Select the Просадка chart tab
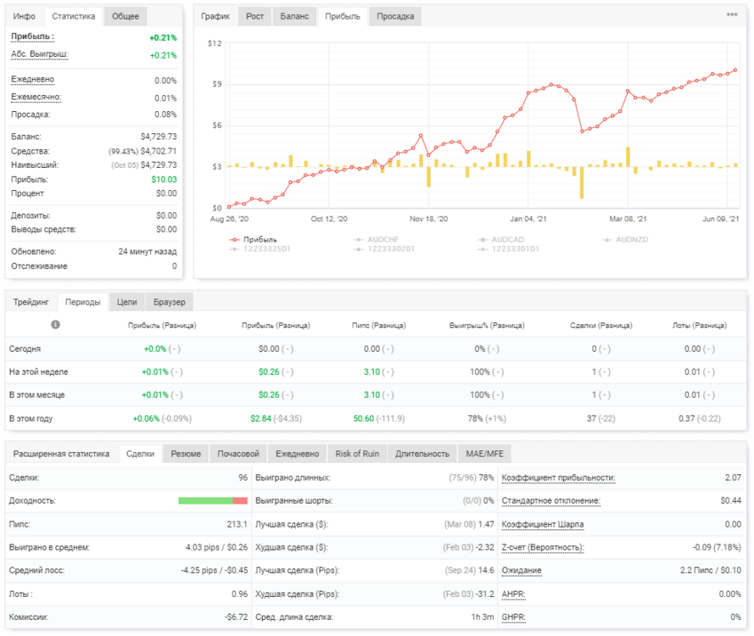The width and height of the screenshot is (754, 636). [395, 16]
